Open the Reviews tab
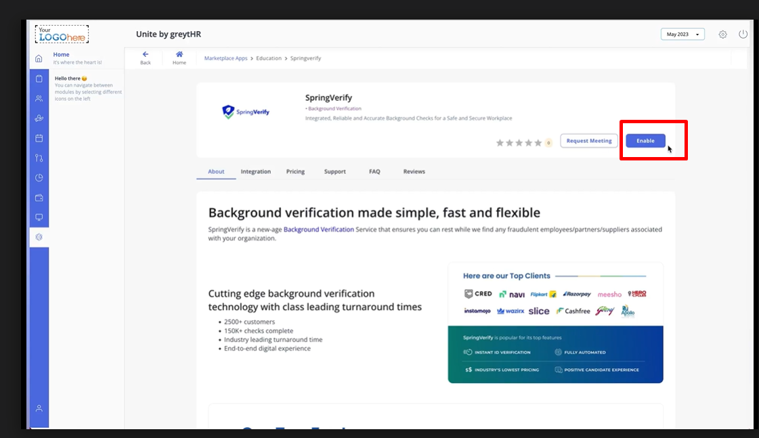This screenshot has height=438, width=759. coord(414,172)
